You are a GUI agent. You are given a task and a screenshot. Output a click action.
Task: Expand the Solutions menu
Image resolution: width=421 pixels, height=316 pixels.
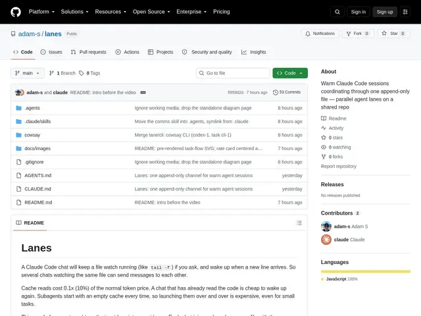pos(74,12)
